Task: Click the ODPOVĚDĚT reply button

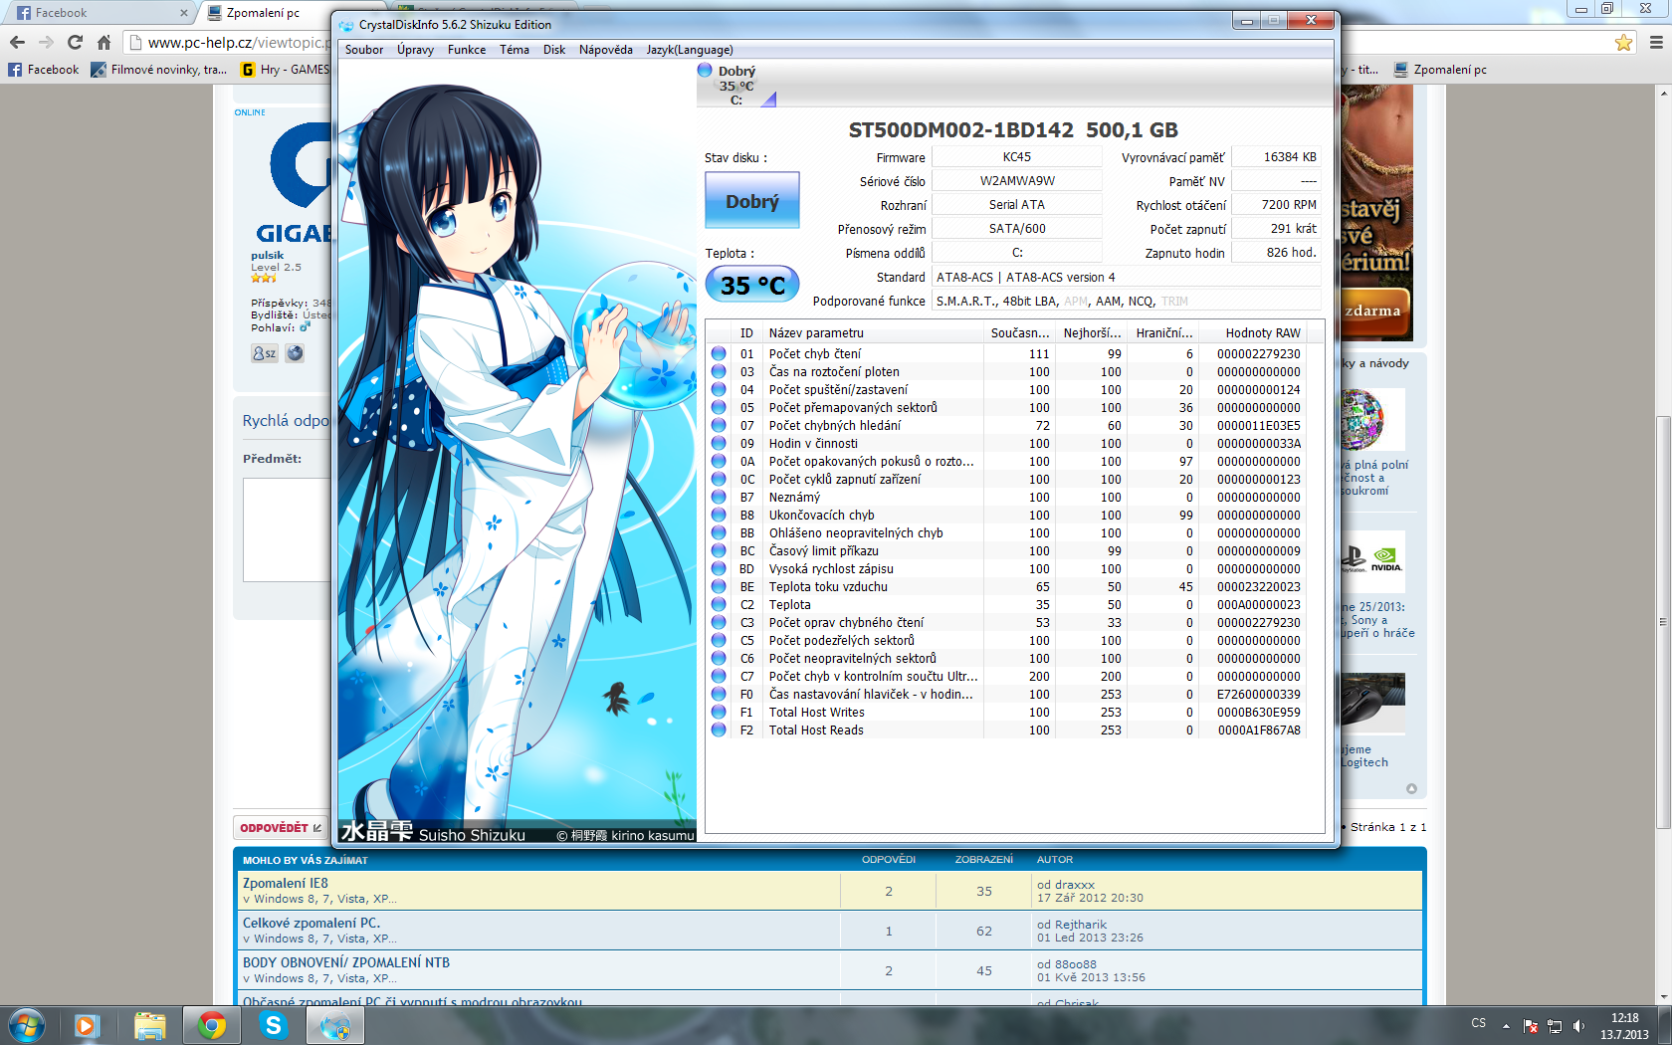Action: [281, 828]
